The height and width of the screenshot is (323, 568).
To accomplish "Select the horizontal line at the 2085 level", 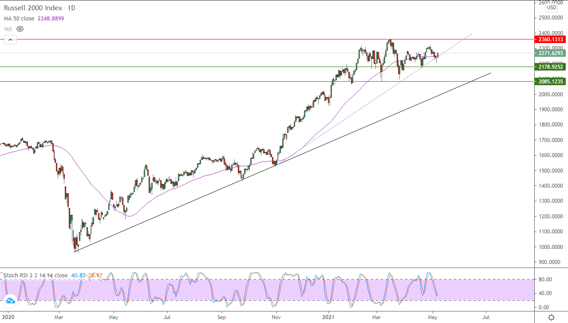I will point(266,81).
